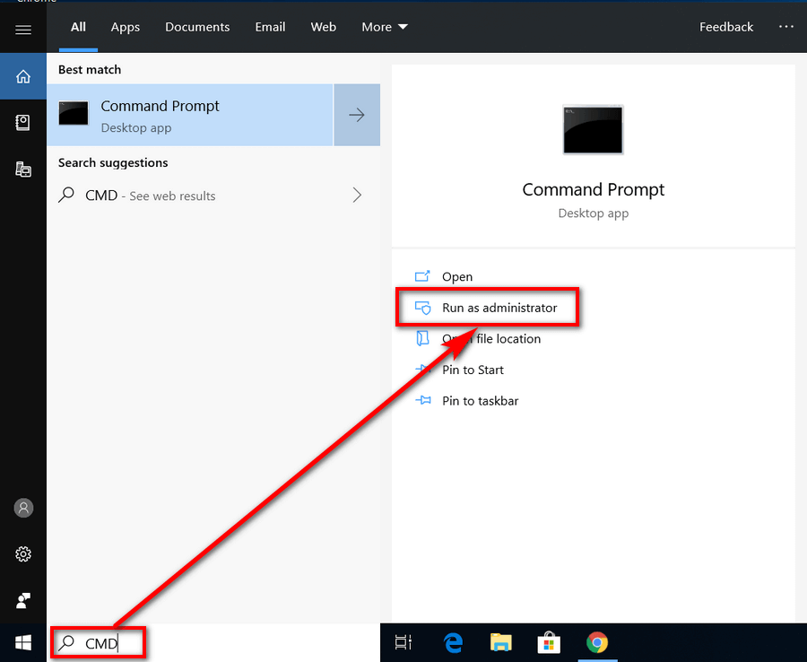
Task: Click the Windows Start button
Action: [23, 642]
